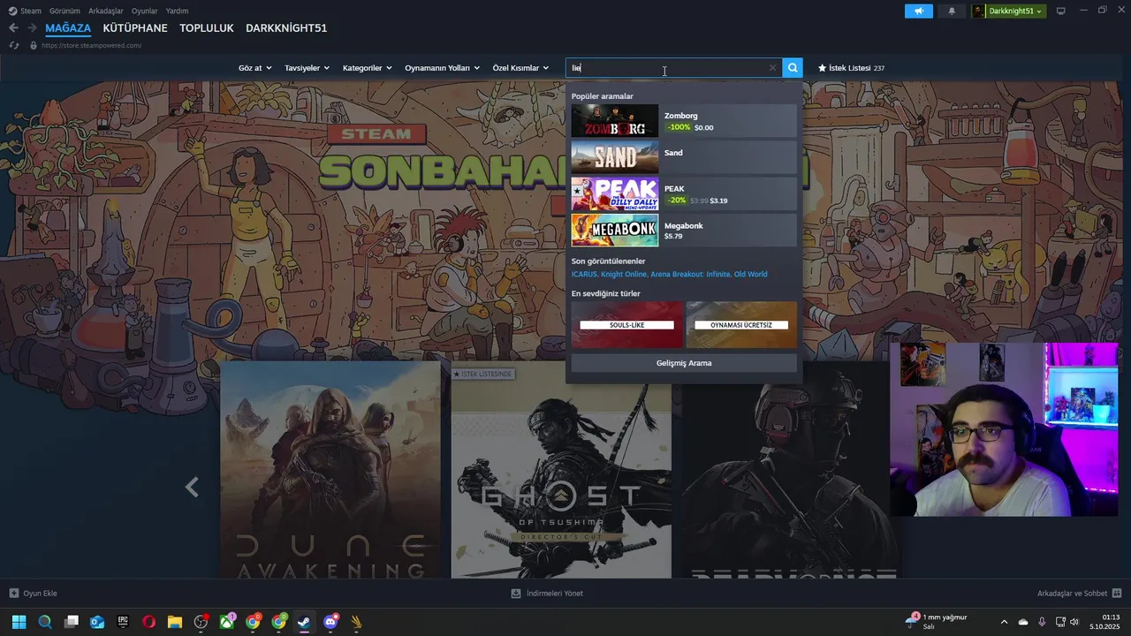Open the Ghost of Tsushima capsule
1131x636 pixels.
561,469
